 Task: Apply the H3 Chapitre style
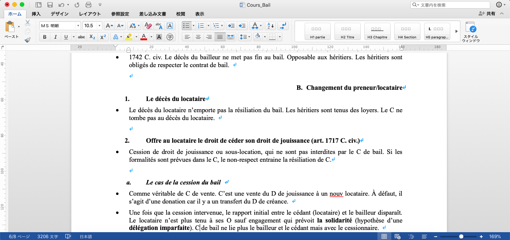[x=377, y=31]
